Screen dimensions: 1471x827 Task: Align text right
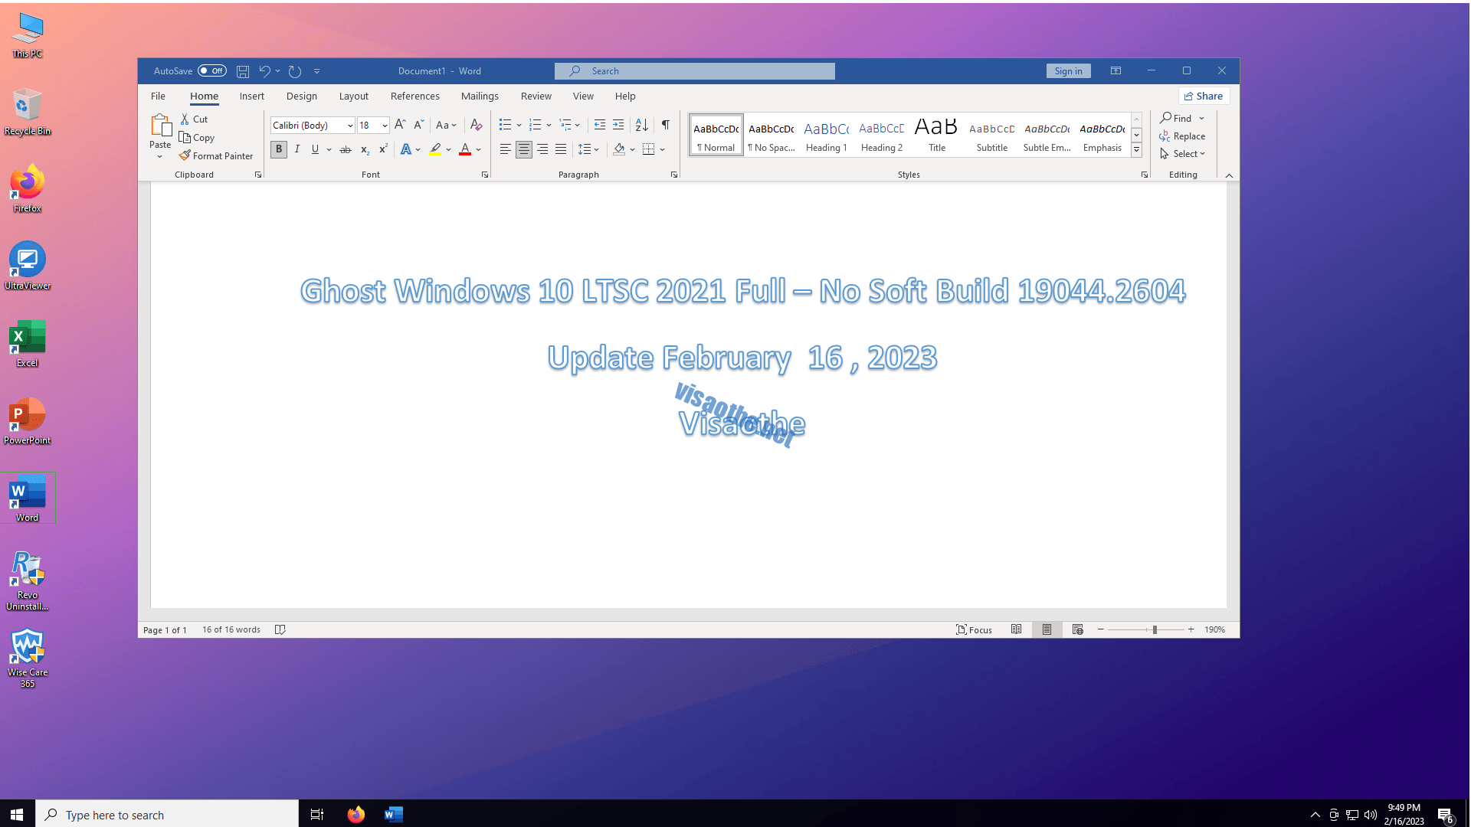tap(542, 149)
